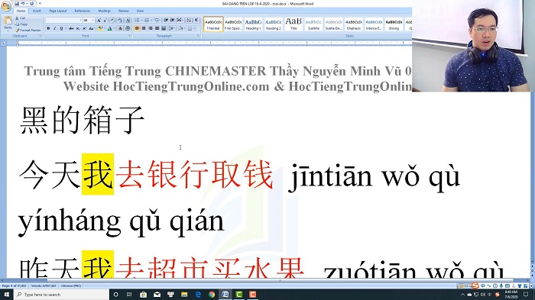This screenshot has height=300, width=535.
Task: Apply the Heading 1 style
Action: tap(254, 24)
